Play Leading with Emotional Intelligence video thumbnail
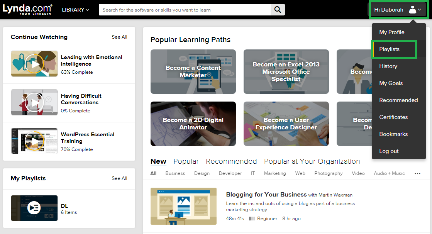This screenshot has height=234, width=432. [x=34, y=64]
